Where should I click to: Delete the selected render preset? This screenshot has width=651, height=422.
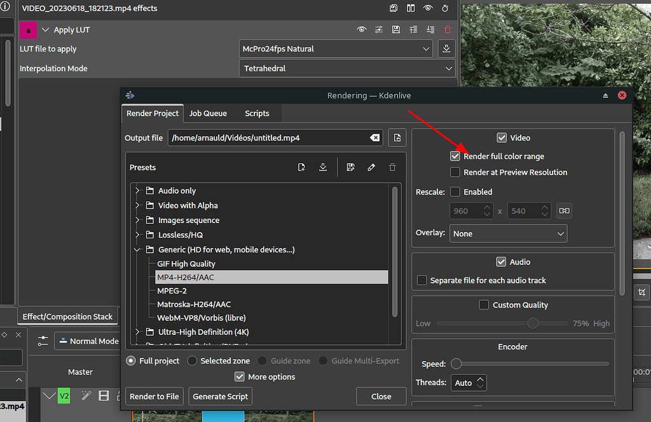(392, 167)
